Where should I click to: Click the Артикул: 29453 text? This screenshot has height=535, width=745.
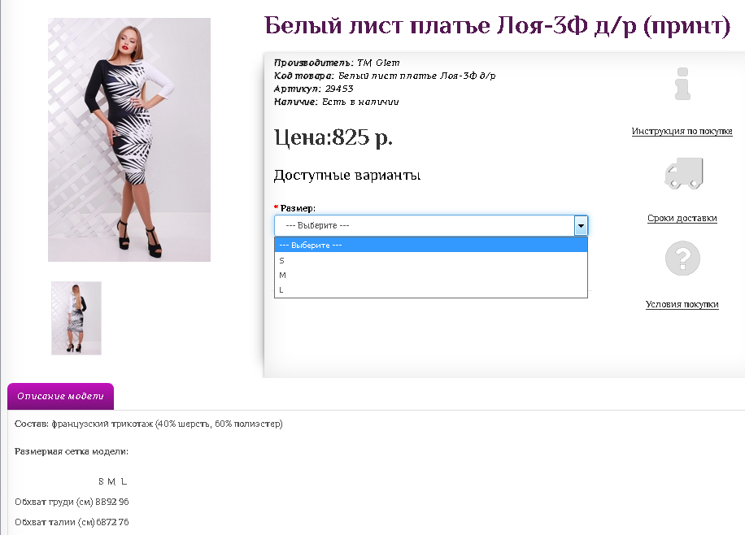pos(314,89)
